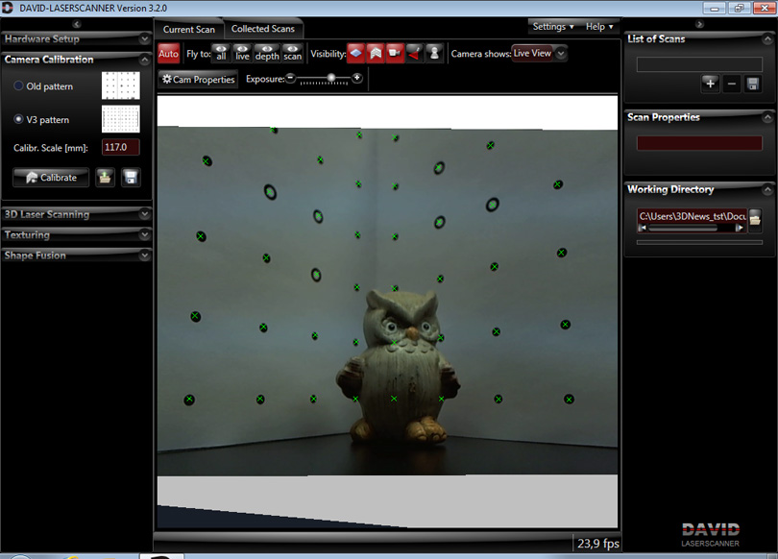This screenshot has width=778, height=559.
Task: Load calibration file using the open-folder icon
Action: pyautogui.click(x=105, y=178)
